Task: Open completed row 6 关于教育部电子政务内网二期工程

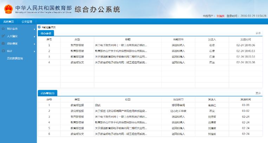Action: coord(121,134)
